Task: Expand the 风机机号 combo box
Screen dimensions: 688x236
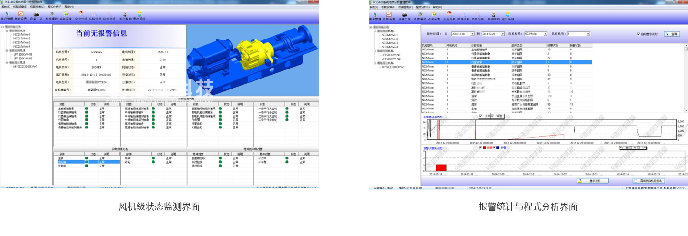Action: [588, 34]
